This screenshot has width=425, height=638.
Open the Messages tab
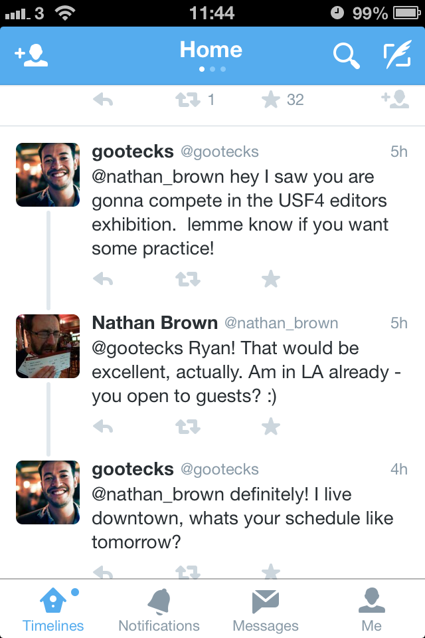click(x=266, y=609)
